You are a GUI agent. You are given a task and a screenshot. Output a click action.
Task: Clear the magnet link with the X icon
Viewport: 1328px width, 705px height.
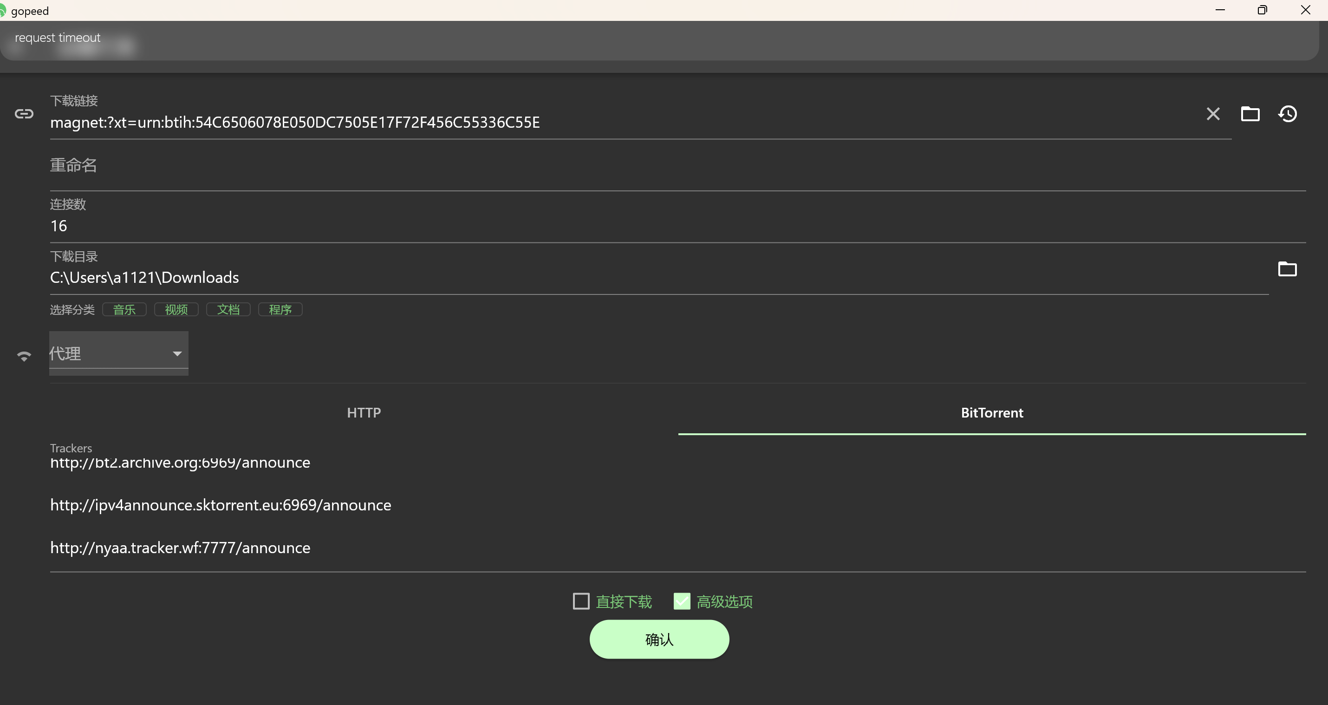click(1213, 113)
